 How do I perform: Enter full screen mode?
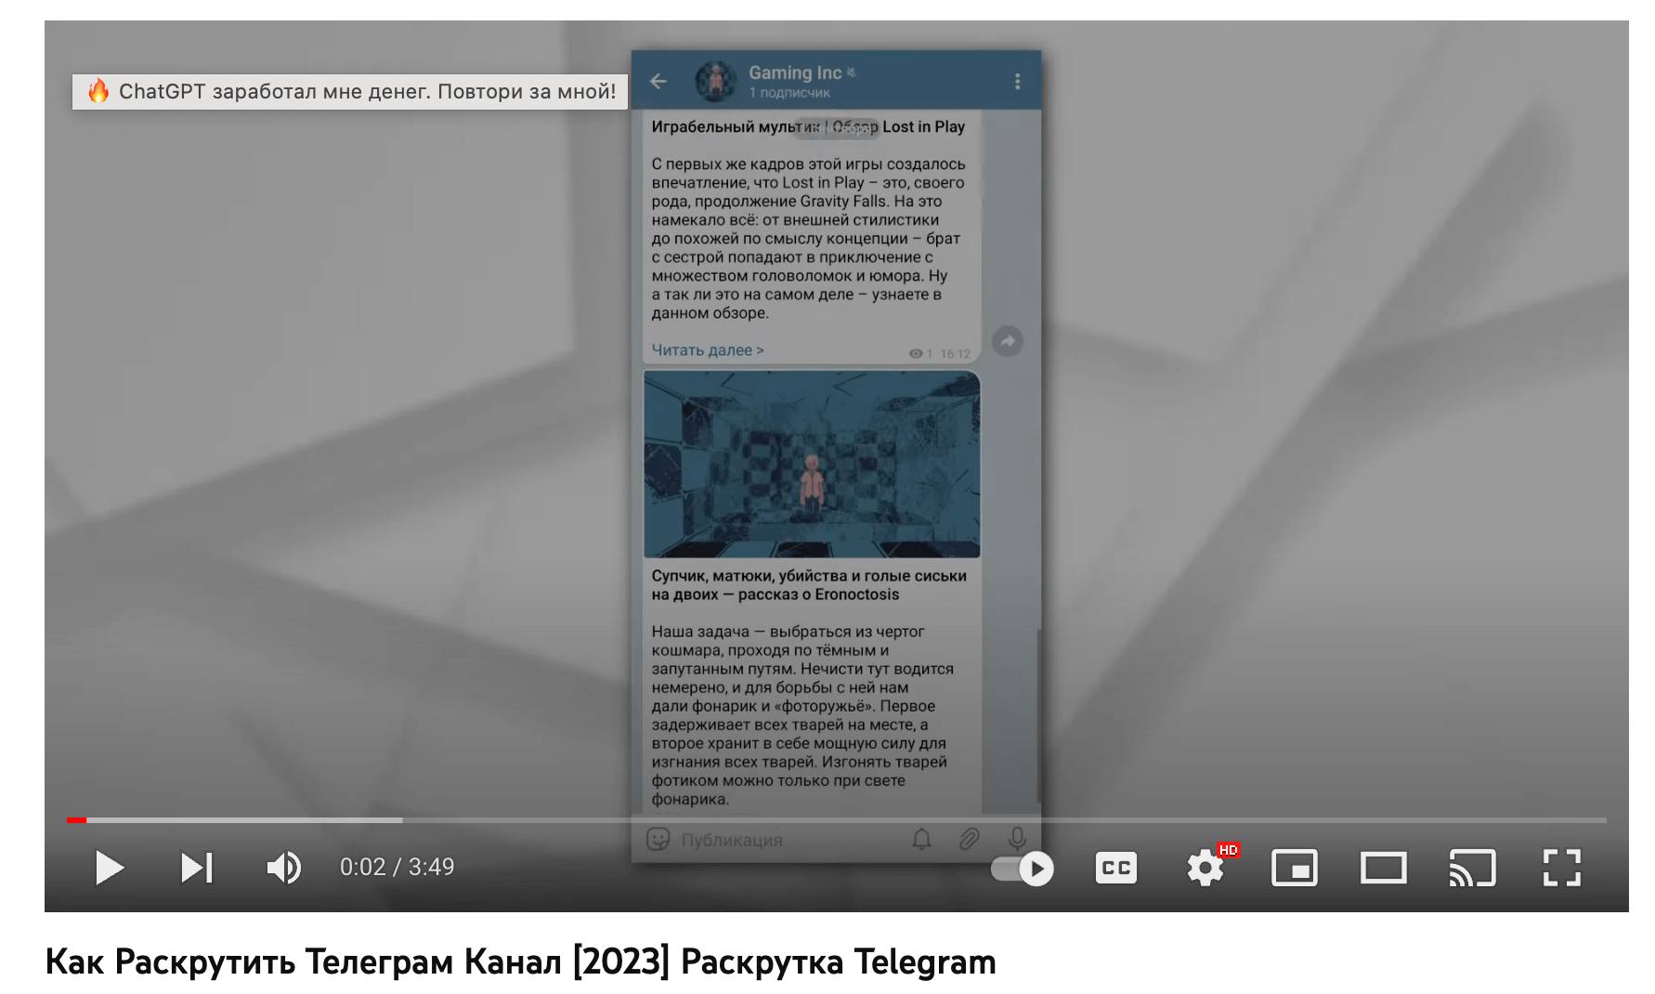[1562, 868]
